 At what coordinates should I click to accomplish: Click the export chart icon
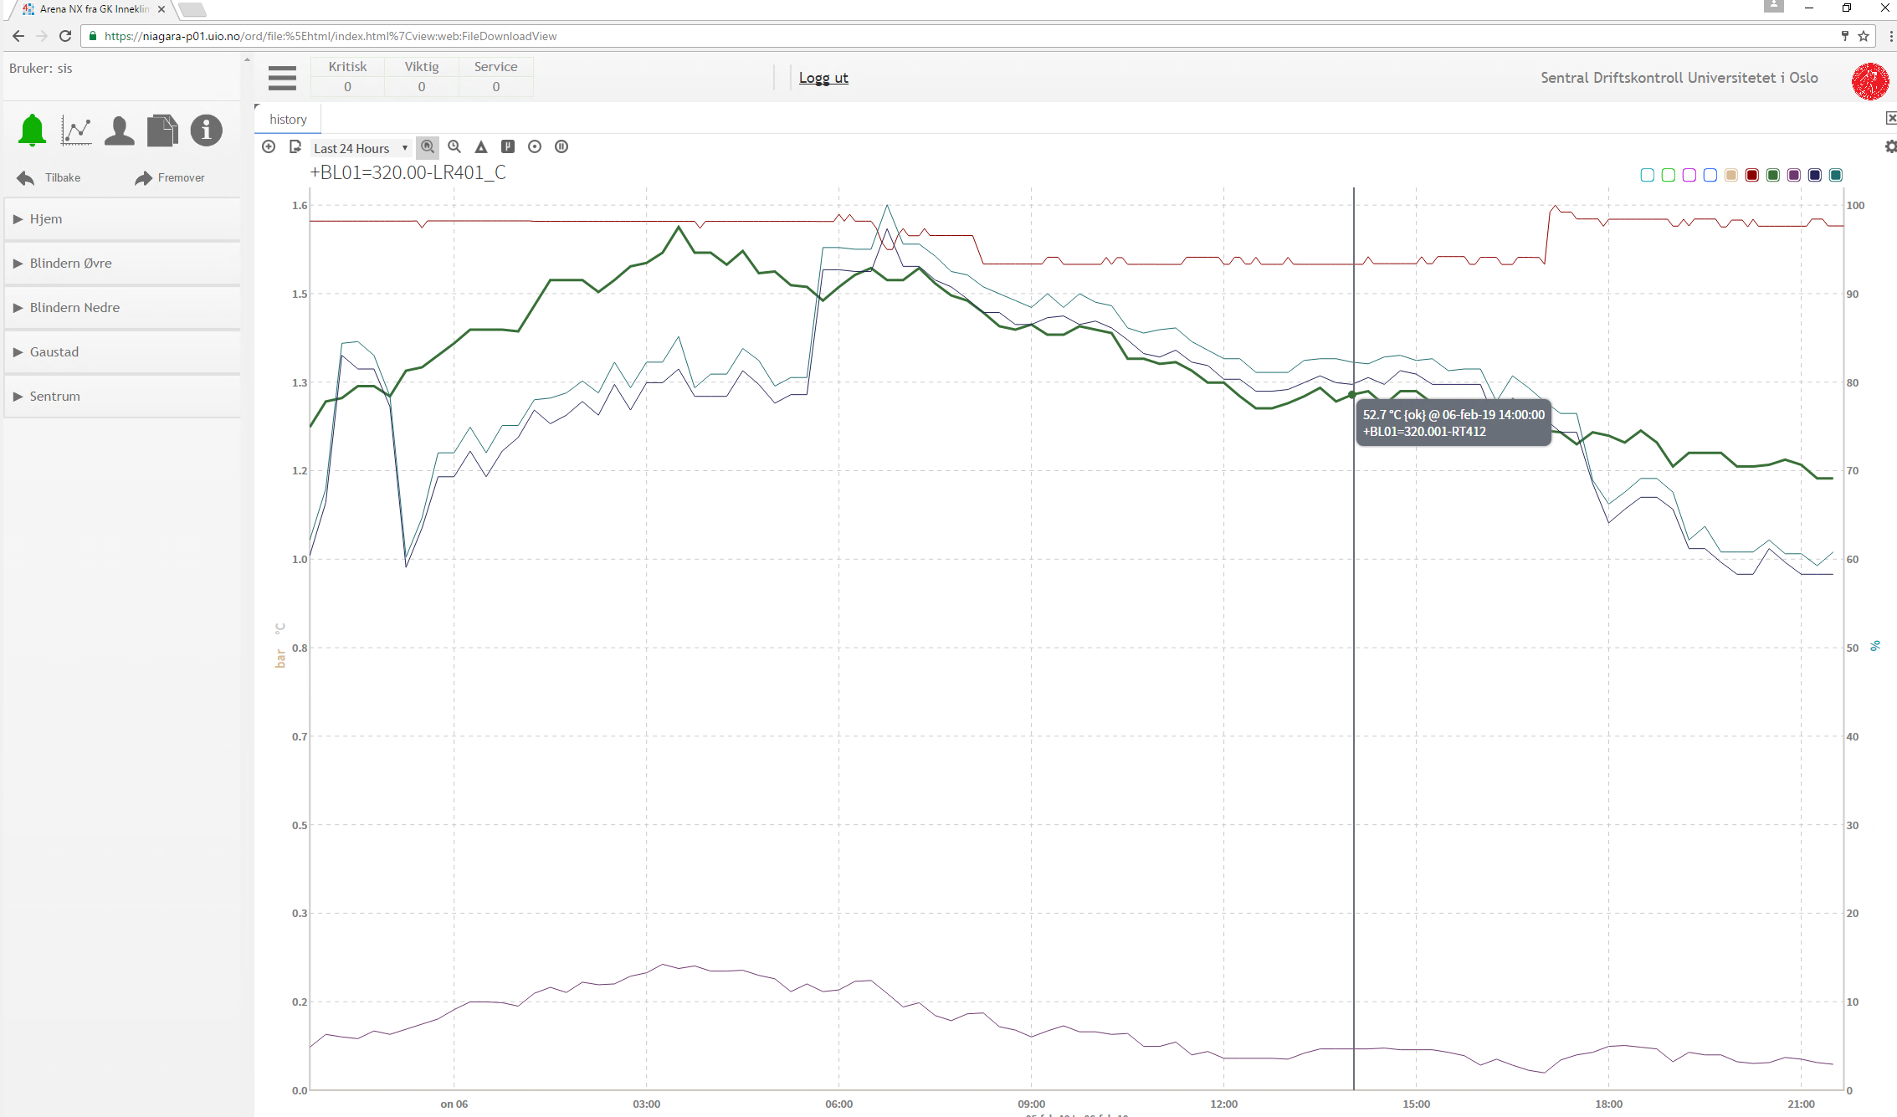[295, 147]
